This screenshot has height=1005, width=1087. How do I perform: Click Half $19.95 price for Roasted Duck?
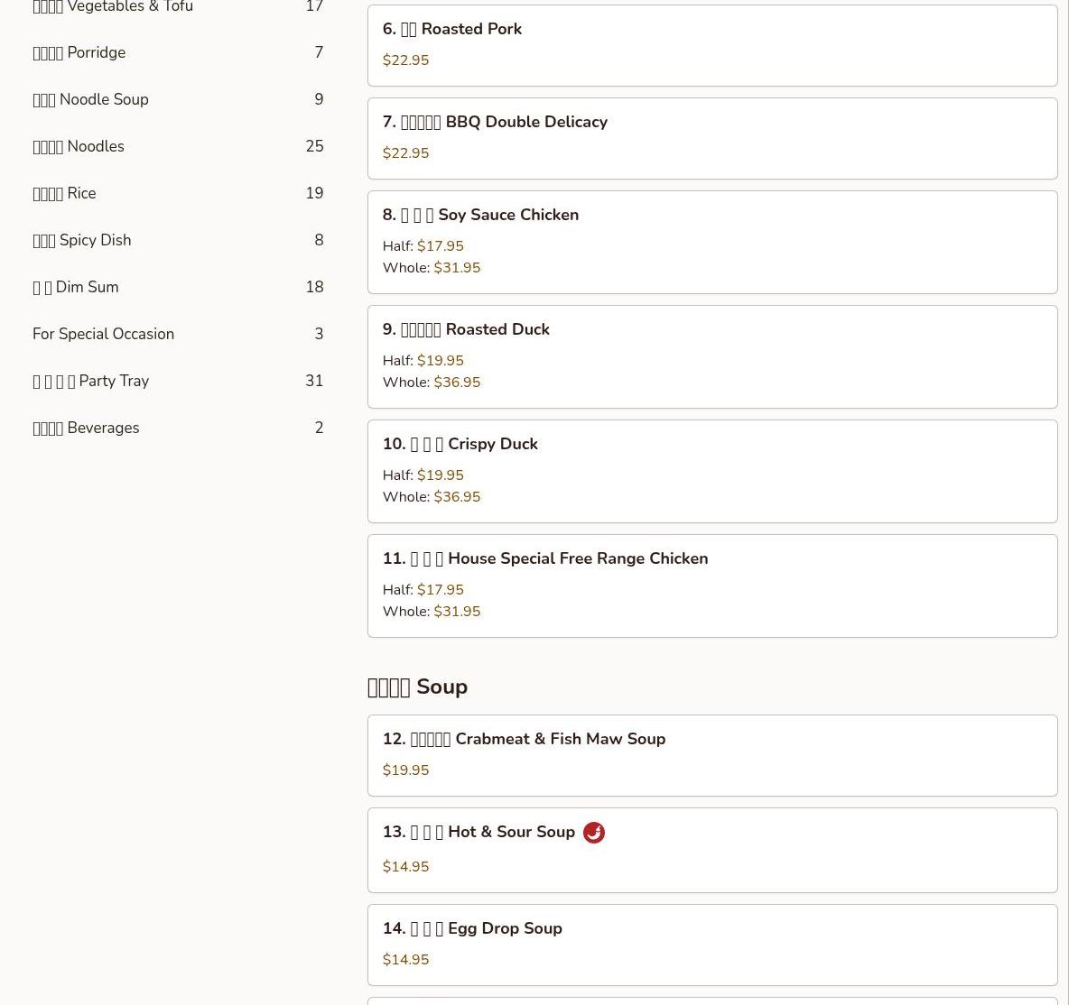tap(440, 361)
